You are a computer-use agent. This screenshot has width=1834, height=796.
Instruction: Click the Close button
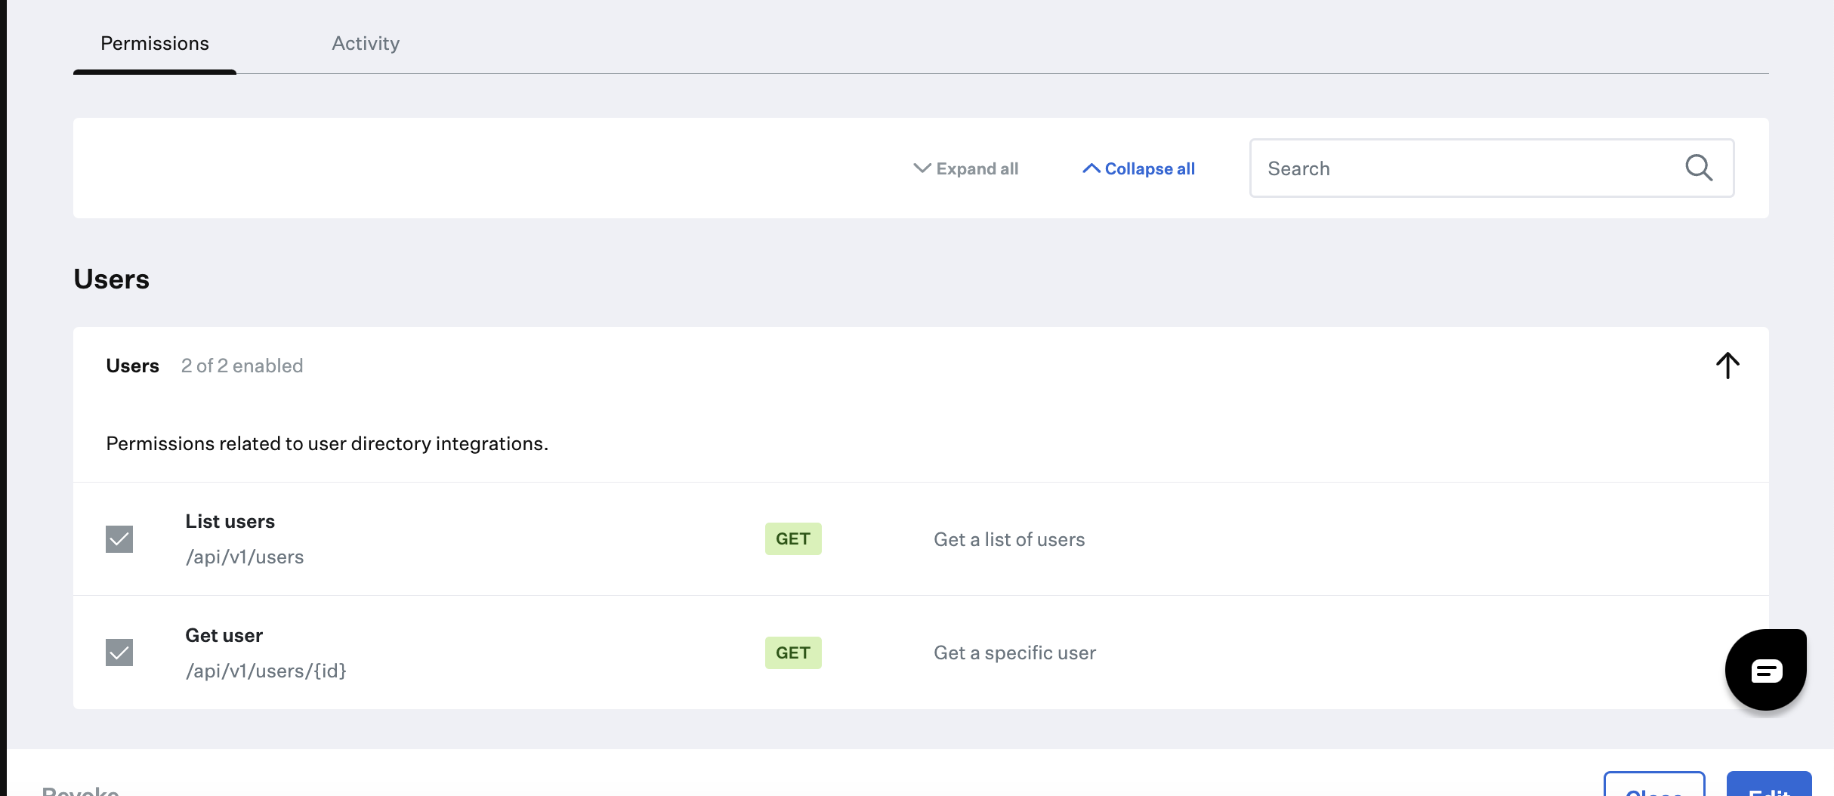[x=1653, y=787]
